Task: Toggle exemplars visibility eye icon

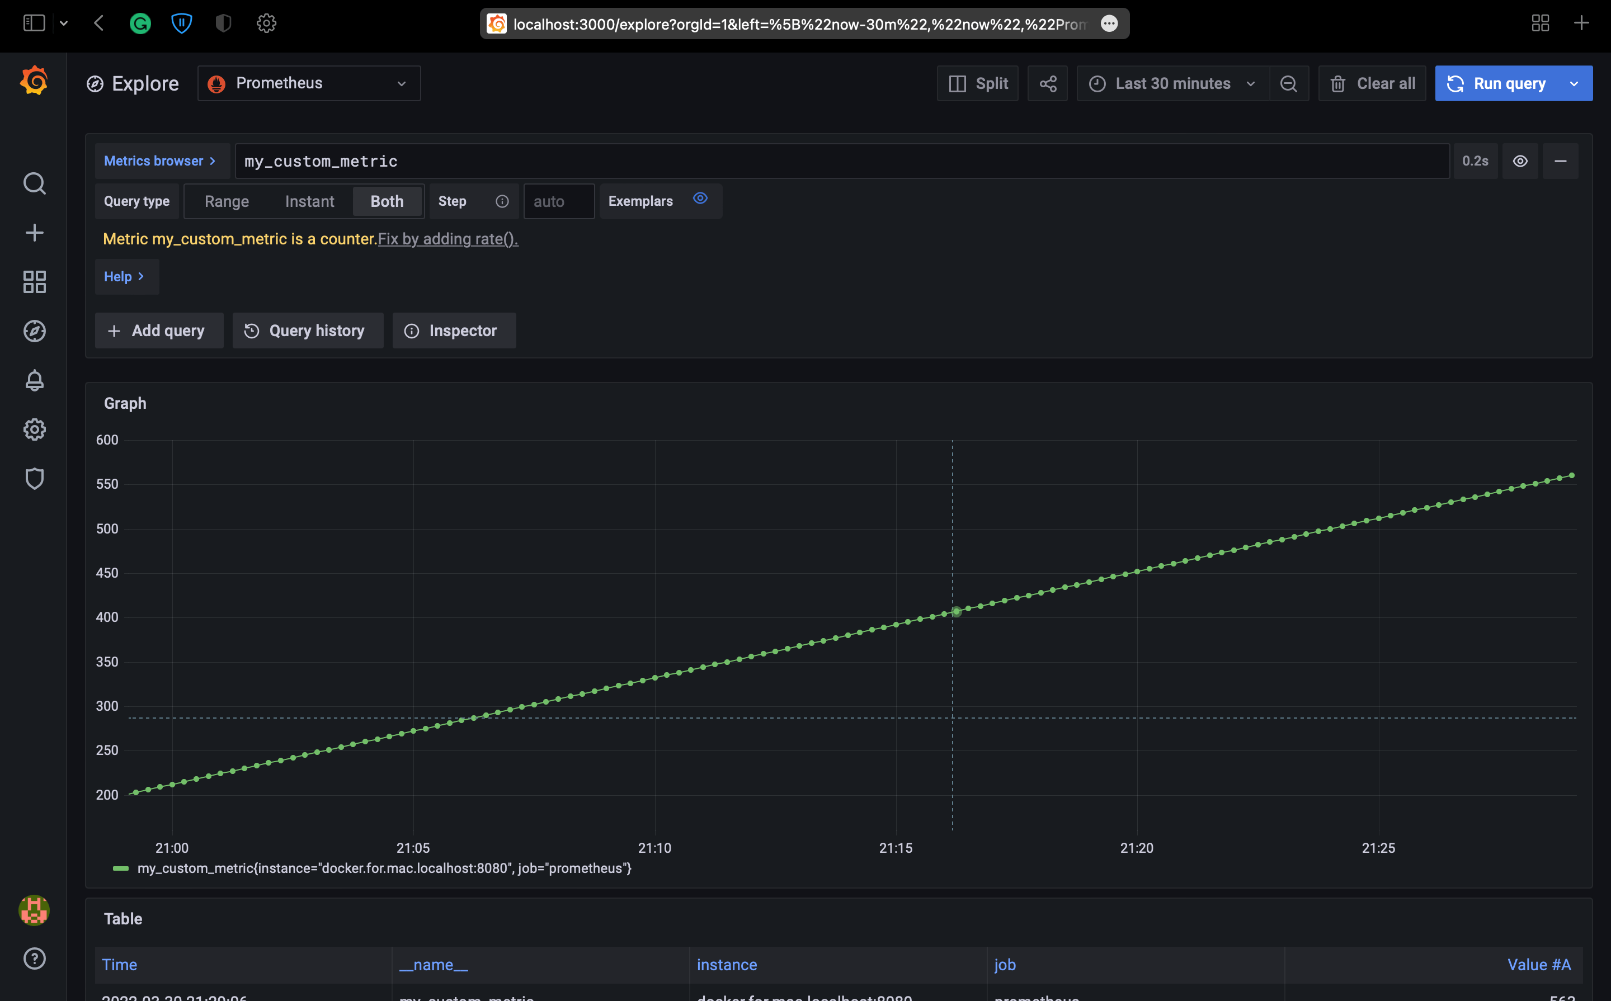Action: pyautogui.click(x=700, y=199)
